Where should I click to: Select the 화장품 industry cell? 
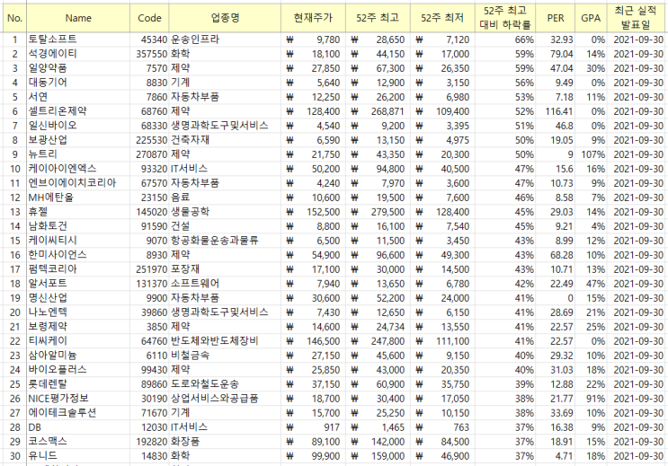point(225,442)
